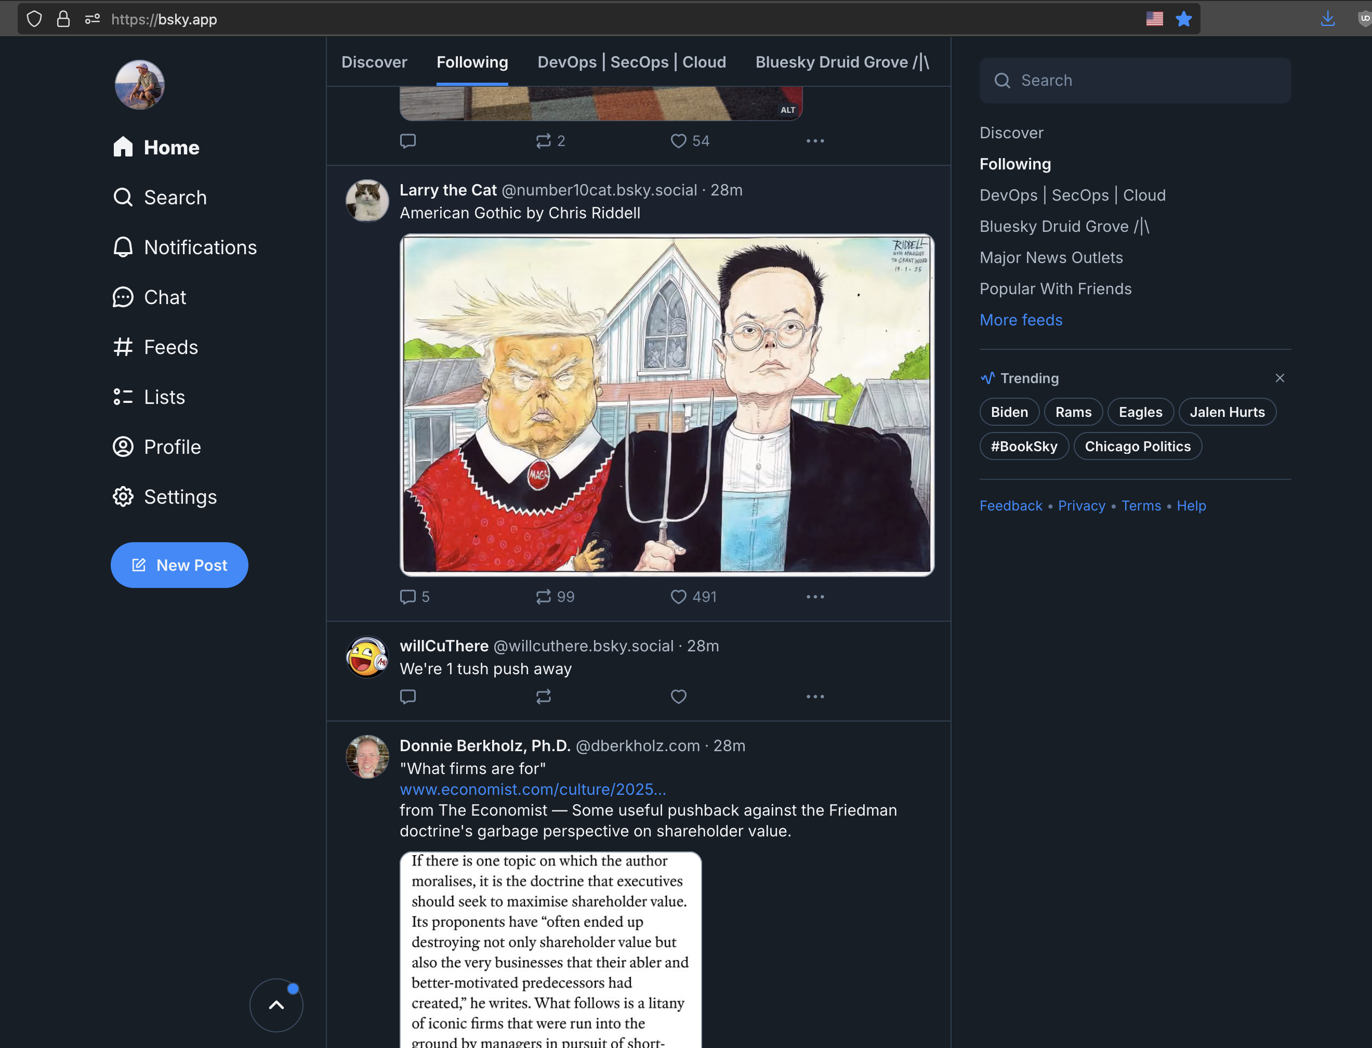
Task: Select Jalen Hurts trending topic
Action: tap(1226, 412)
